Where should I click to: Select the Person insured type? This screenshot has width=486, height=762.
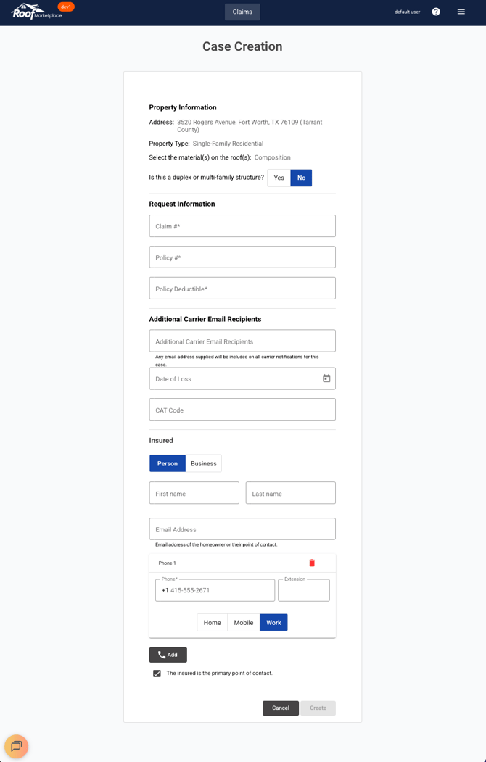pyautogui.click(x=168, y=463)
